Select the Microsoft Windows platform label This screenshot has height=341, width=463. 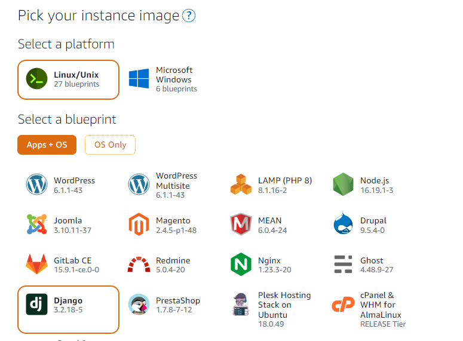[174, 75]
